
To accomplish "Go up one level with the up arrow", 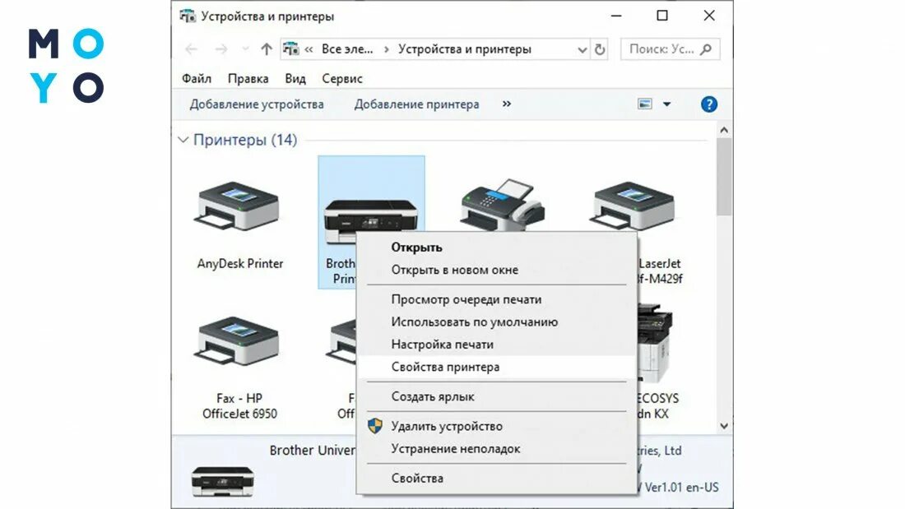I will (x=266, y=49).
